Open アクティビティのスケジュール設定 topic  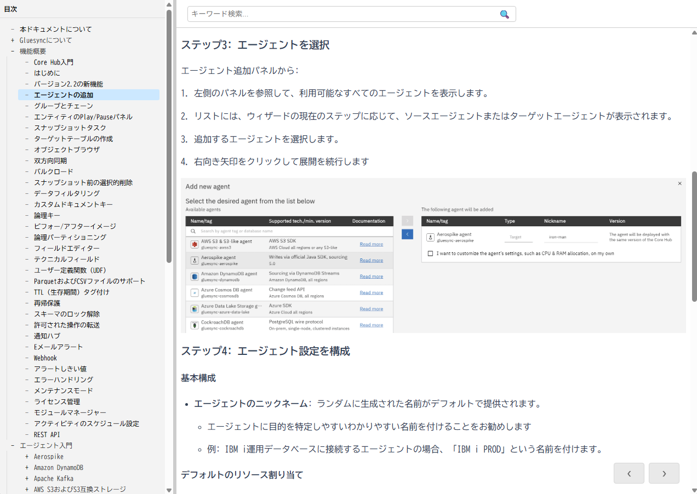coord(87,424)
